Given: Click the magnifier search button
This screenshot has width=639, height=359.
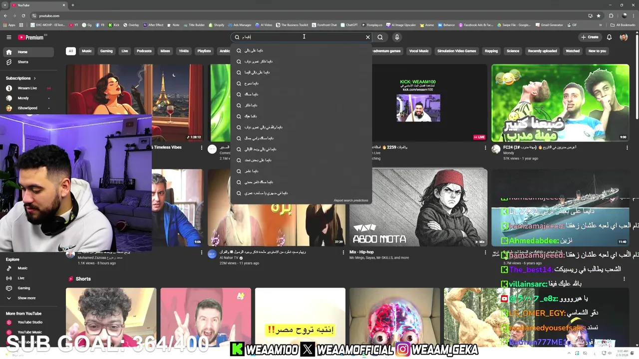Looking at the screenshot, I should pyautogui.click(x=380, y=37).
